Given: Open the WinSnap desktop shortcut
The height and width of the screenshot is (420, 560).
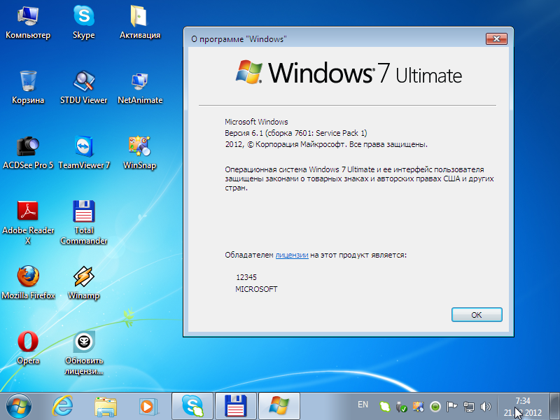Looking at the screenshot, I should (x=139, y=152).
